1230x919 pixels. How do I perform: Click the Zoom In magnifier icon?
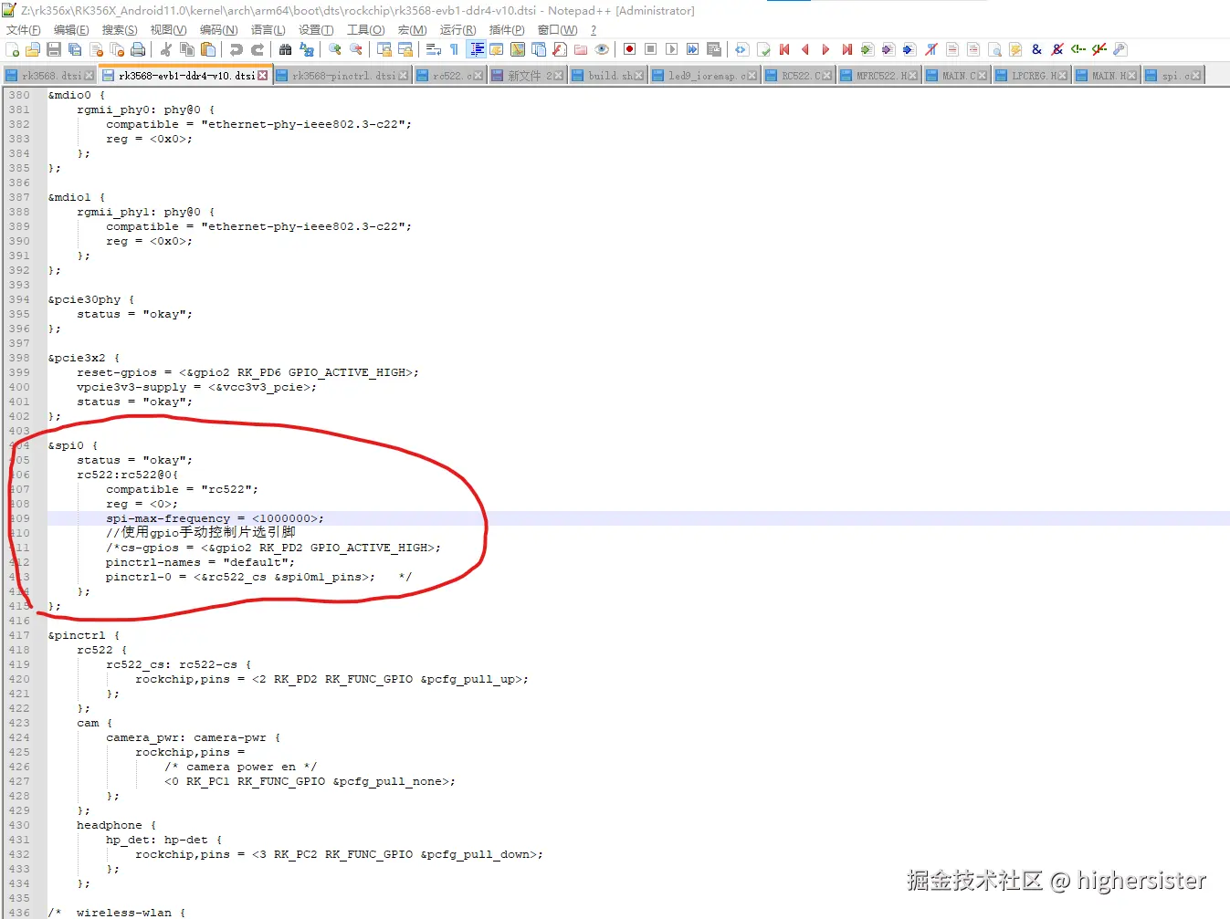click(x=335, y=49)
